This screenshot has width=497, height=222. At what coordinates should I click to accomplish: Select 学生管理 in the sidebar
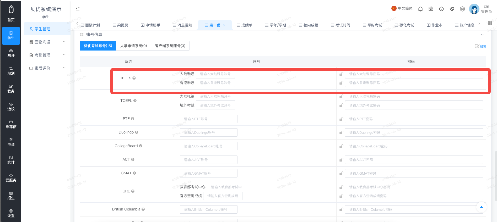[x=47, y=29]
